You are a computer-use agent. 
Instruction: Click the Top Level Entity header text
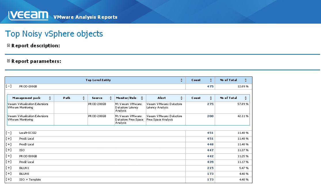point(98,80)
